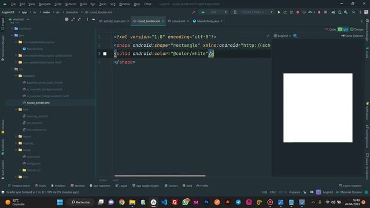370x208 pixels.
Task: Click the Sync Project with Gradle Files icon
Action: click(x=333, y=12)
